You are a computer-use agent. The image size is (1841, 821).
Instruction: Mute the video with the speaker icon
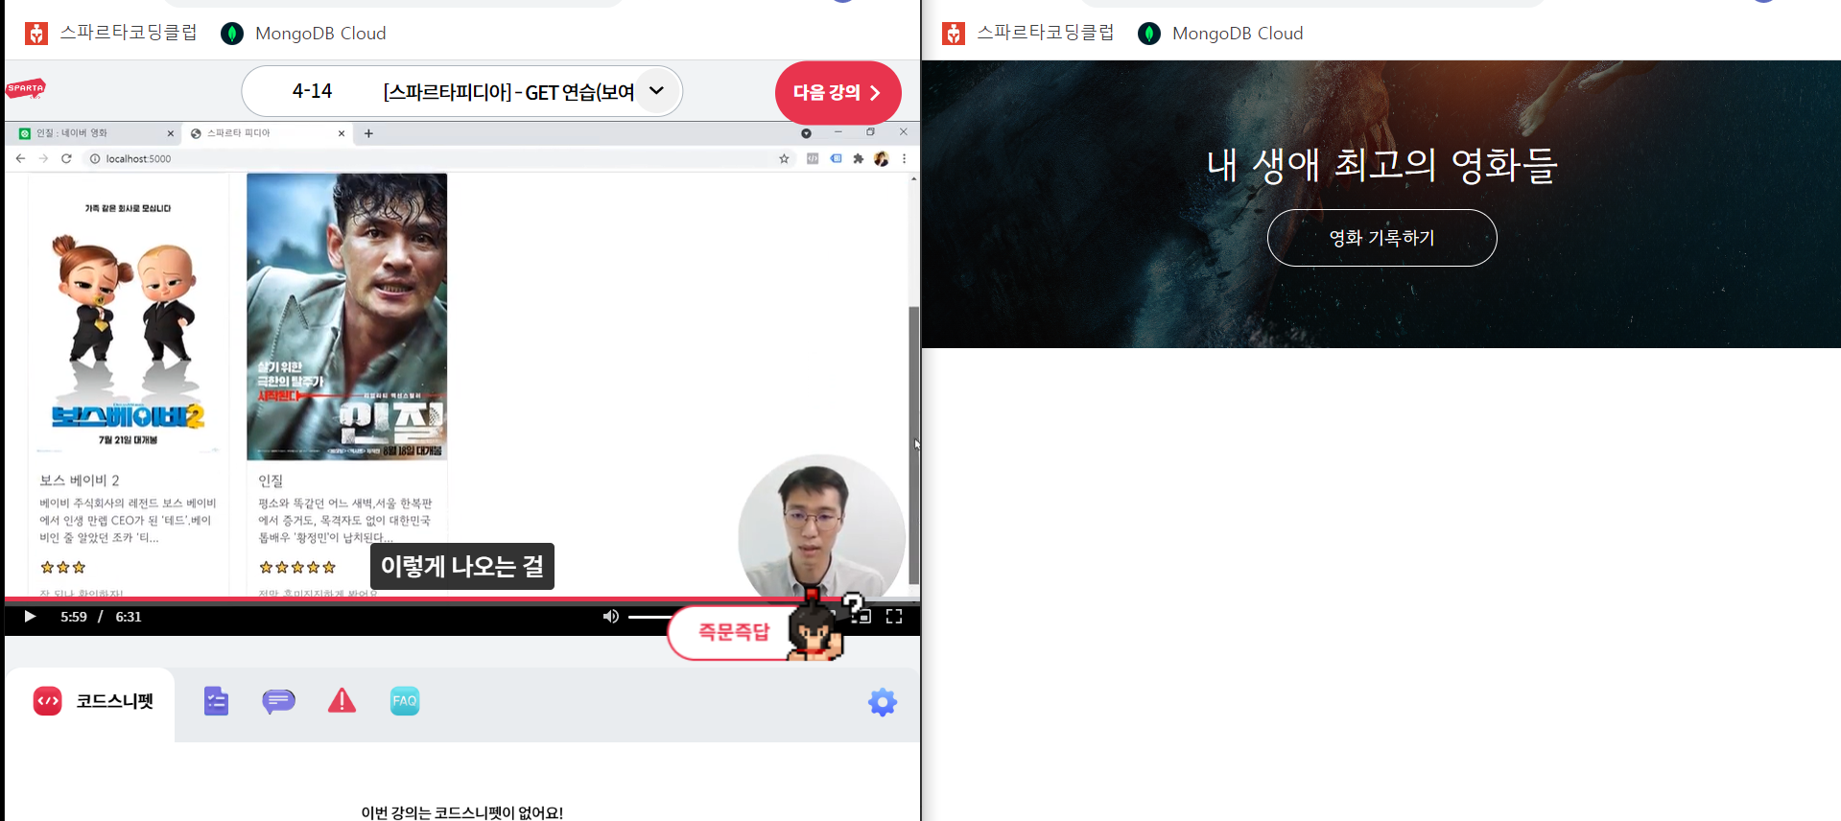pos(610,617)
